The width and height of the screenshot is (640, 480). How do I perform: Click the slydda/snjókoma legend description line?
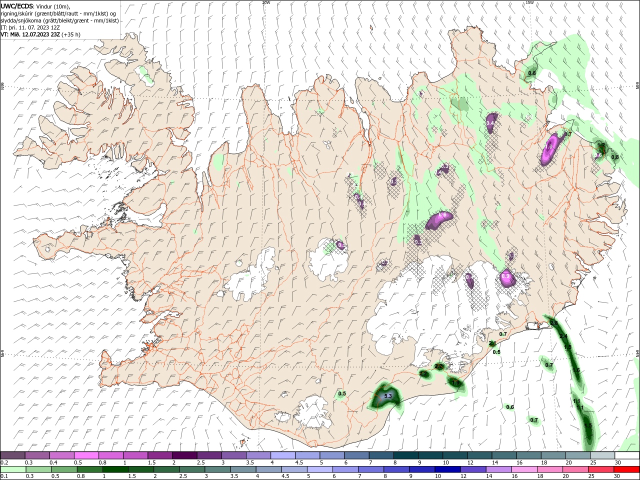(x=59, y=20)
